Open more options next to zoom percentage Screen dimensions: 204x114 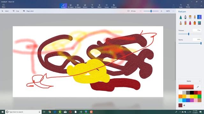click(x=173, y=11)
